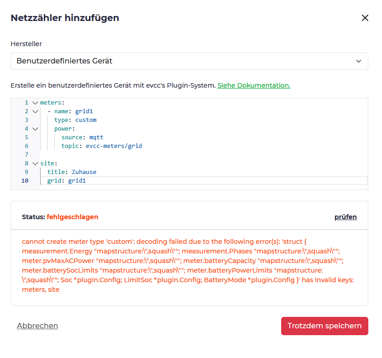Click the red error message text

183,265
